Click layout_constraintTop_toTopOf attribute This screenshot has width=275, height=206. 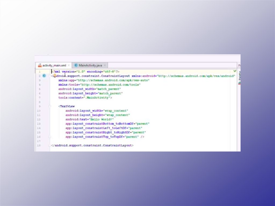[x=105, y=137]
